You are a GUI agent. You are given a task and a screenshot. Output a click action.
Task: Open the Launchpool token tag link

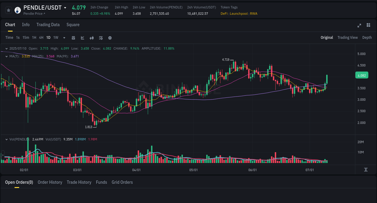(239, 14)
